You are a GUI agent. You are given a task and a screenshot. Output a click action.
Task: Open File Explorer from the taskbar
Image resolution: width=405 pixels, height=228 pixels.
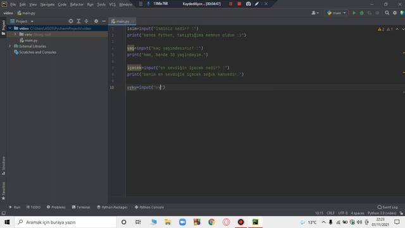(x=168, y=222)
